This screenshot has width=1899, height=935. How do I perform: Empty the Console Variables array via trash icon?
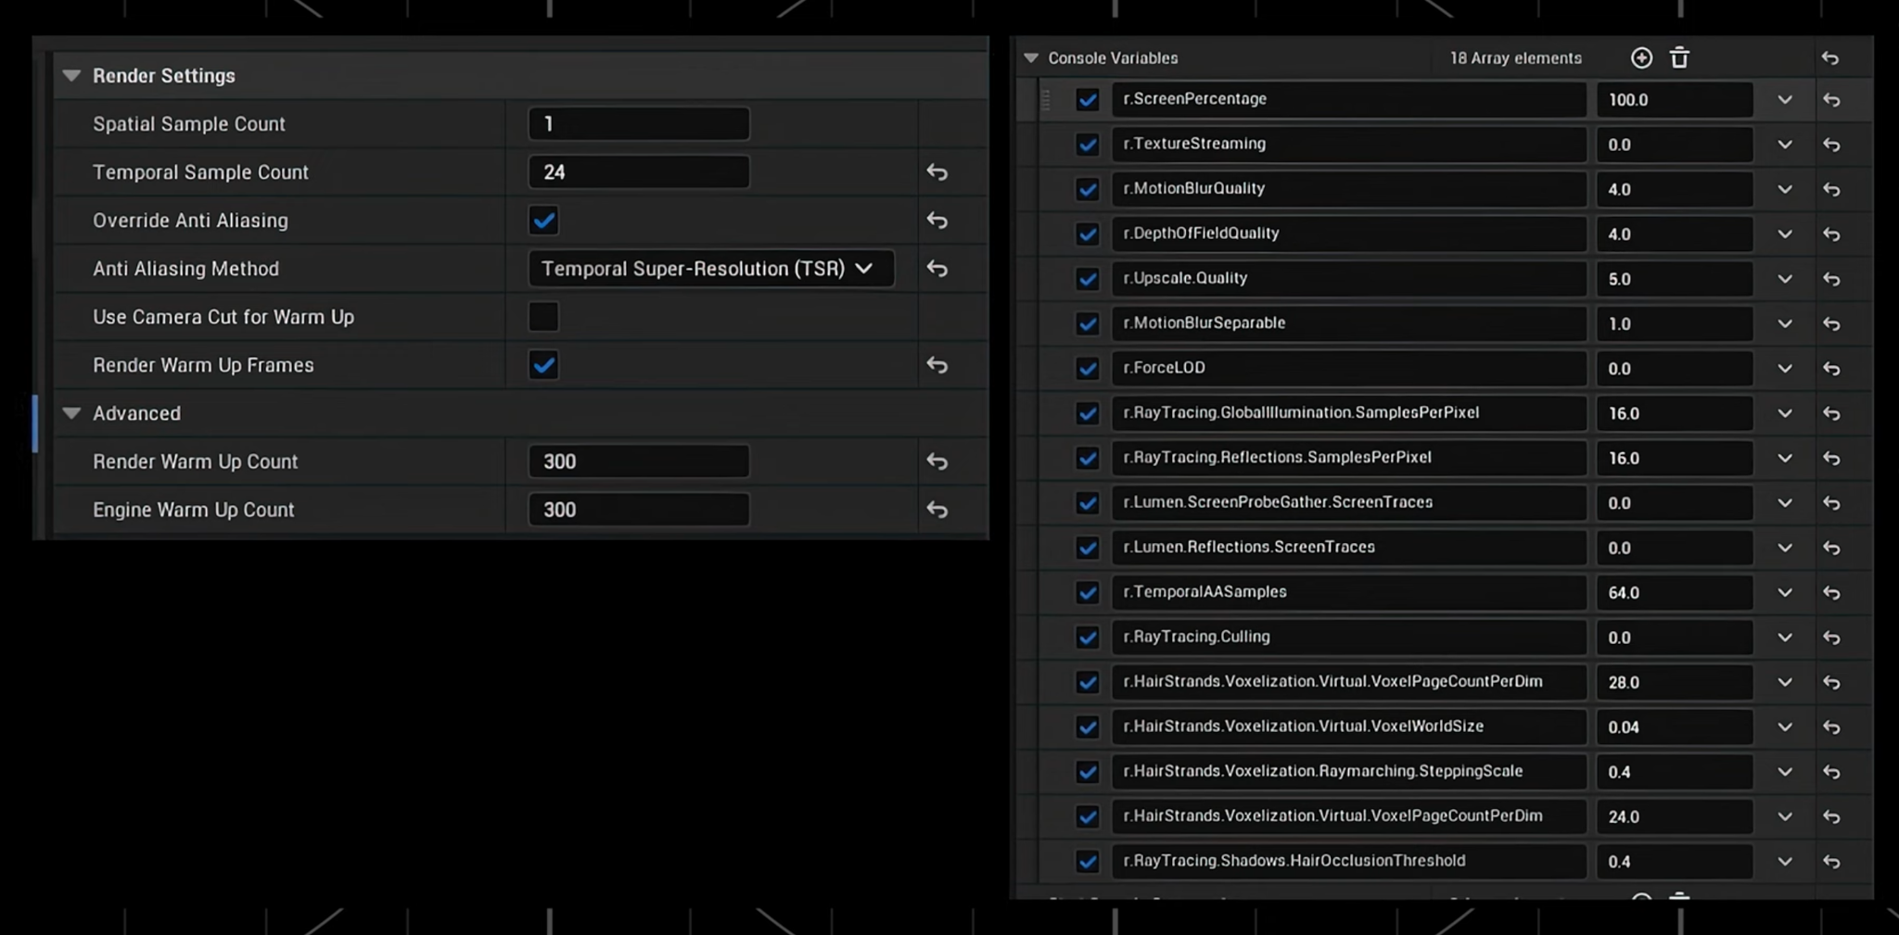click(x=1680, y=57)
